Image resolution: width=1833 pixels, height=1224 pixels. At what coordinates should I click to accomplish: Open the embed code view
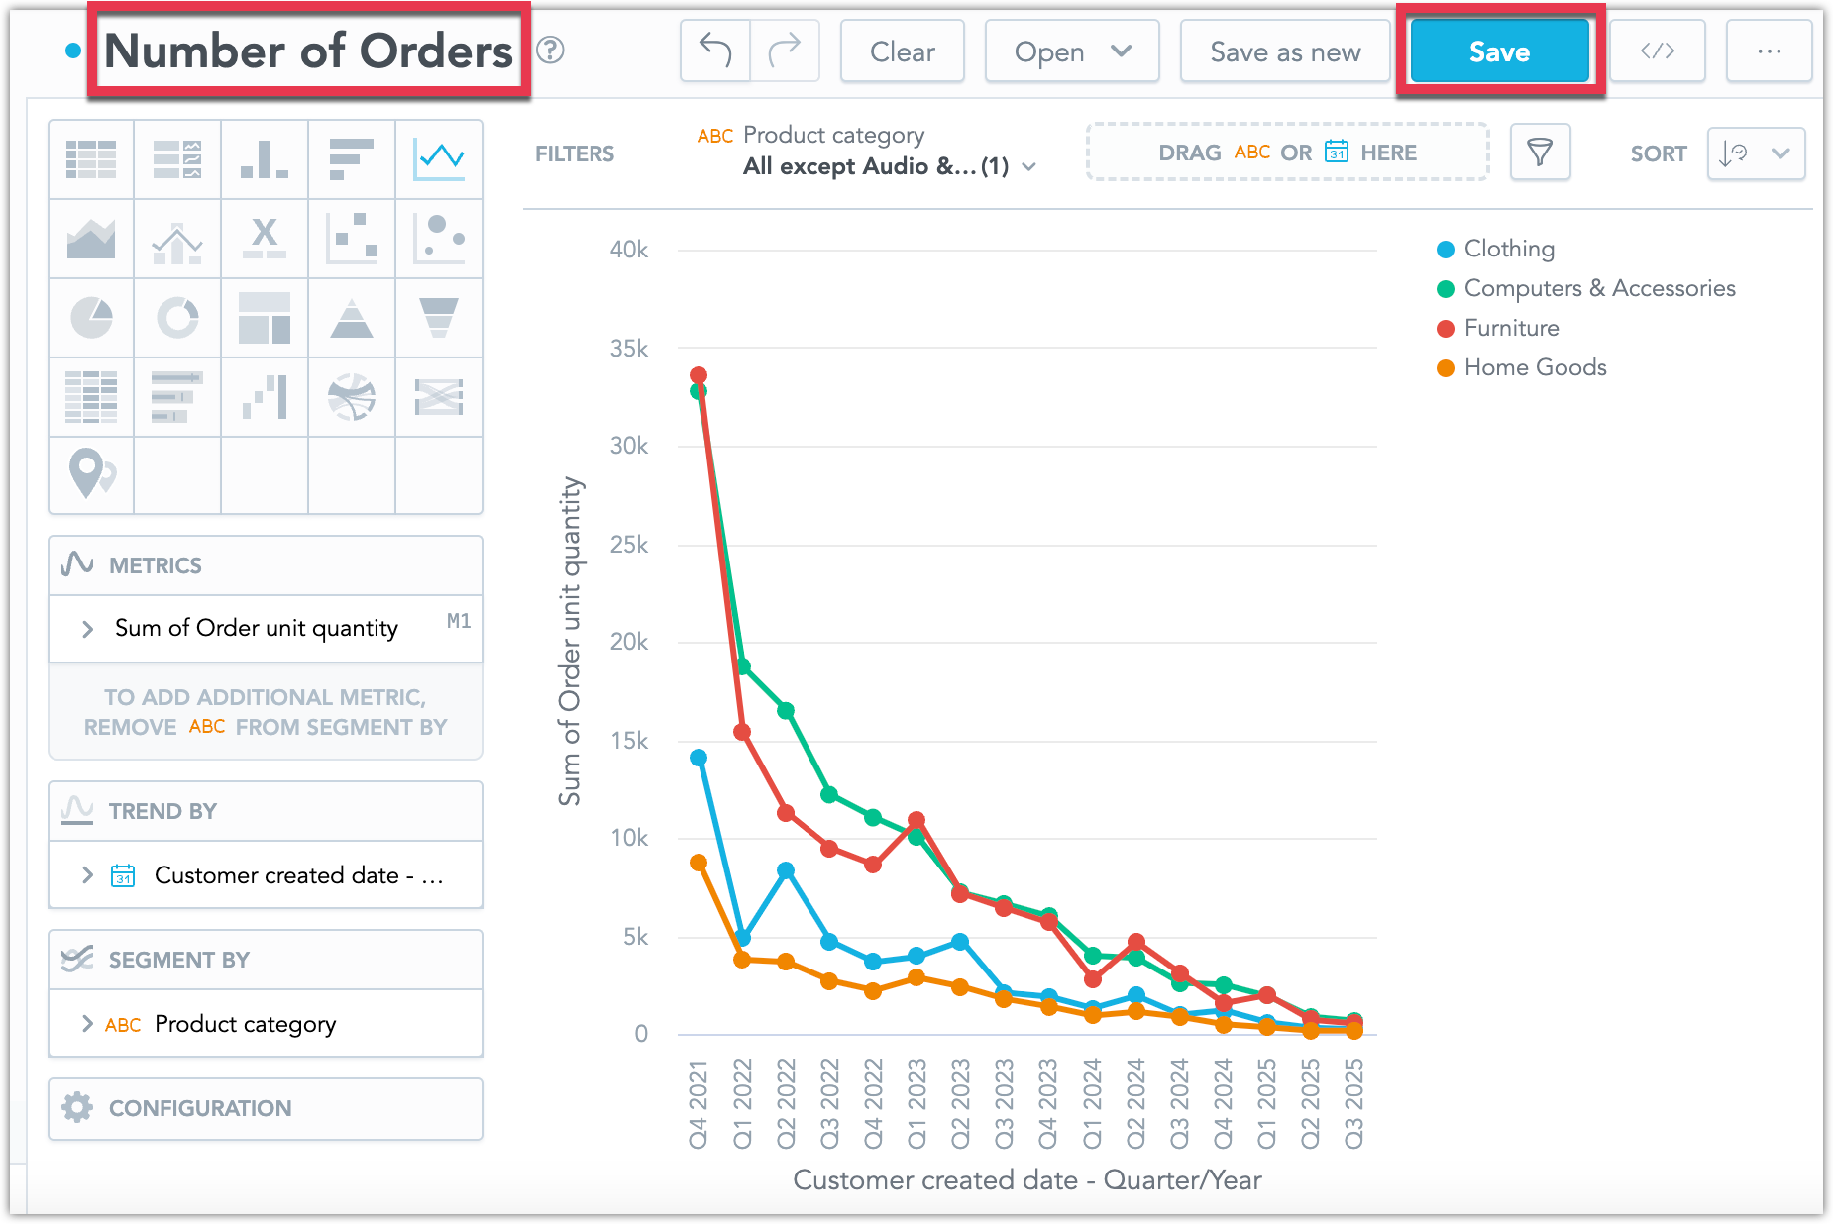click(1657, 51)
